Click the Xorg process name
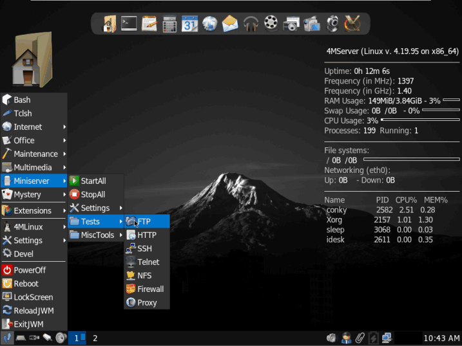The width and height of the screenshot is (462, 346). tap(334, 220)
